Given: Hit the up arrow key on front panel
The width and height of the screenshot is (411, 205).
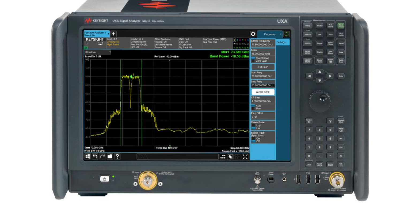Looking at the screenshot, I should 320,72.
